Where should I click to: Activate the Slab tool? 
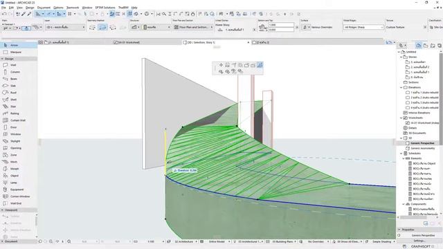(19, 86)
